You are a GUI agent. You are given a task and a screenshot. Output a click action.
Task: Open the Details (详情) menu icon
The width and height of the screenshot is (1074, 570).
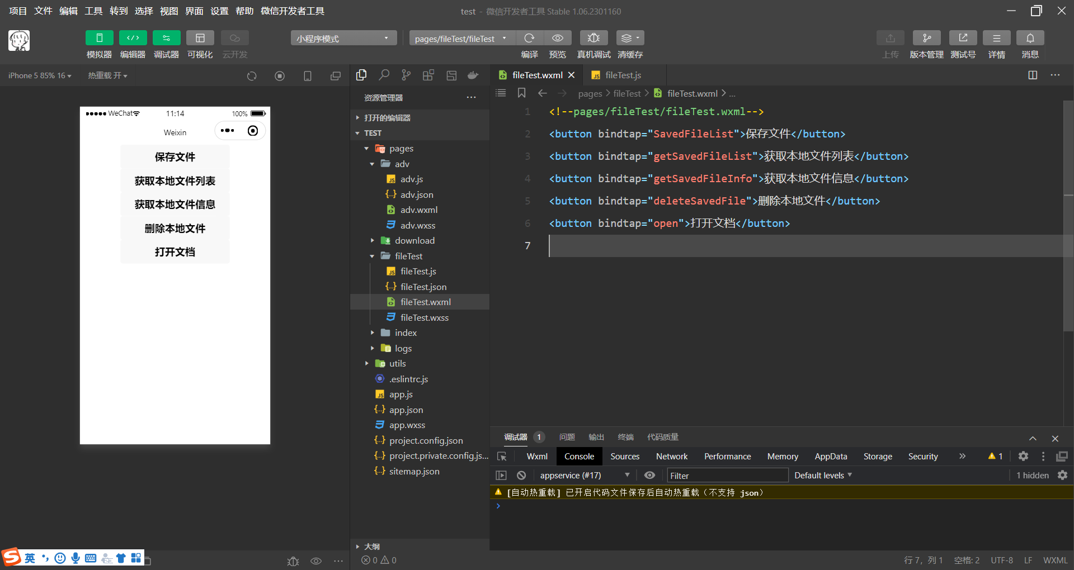[997, 38]
